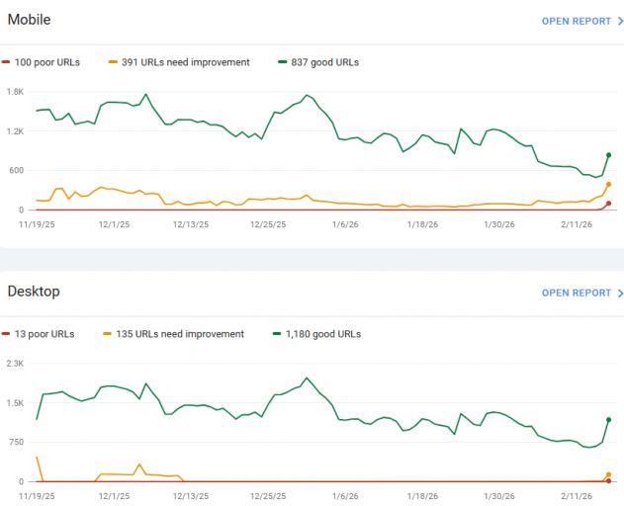Click the chevron beside Desktop OPEN REPORT
The image size is (624, 506).
coord(620,294)
